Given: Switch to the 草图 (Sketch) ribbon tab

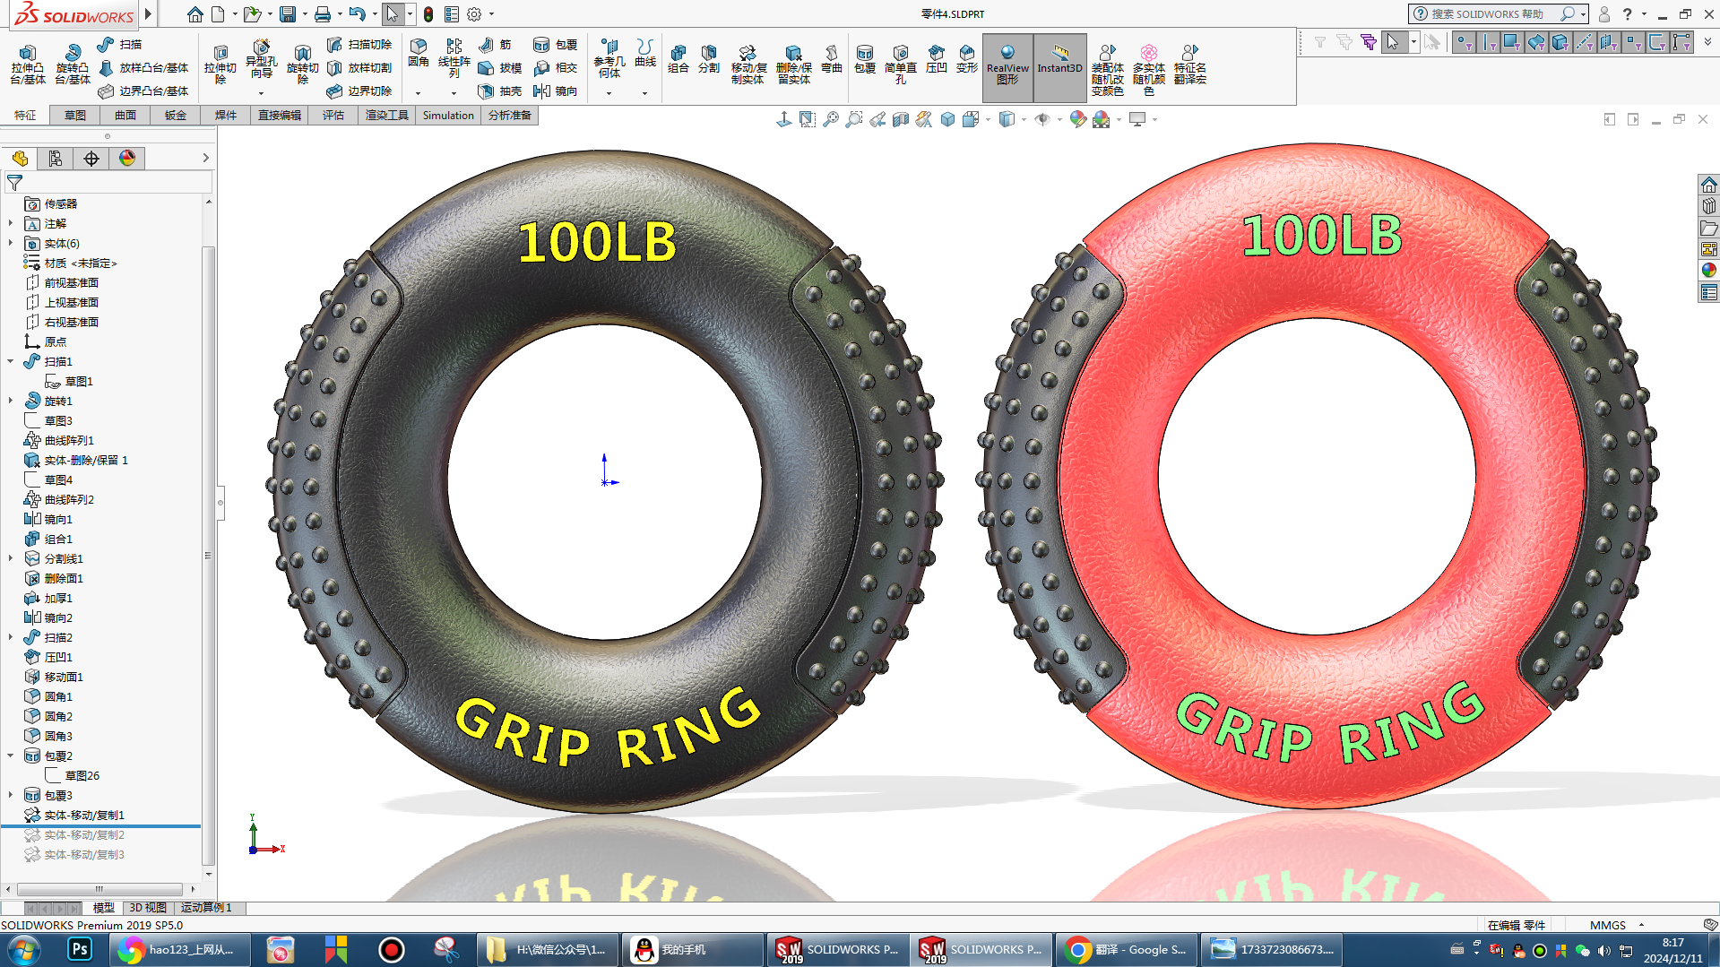Looking at the screenshot, I should [x=75, y=115].
